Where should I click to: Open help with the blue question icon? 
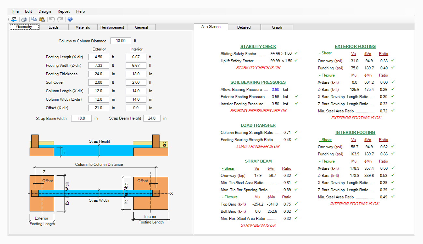pyautogui.click(x=70, y=19)
